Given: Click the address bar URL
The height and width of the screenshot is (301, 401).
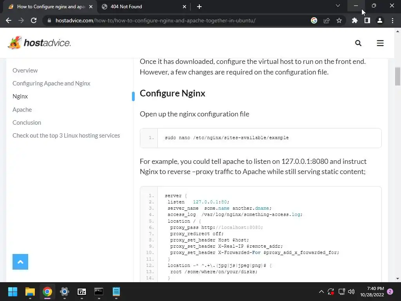Looking at the screenshot, I should pyautogui.click(x=155, y=20).
